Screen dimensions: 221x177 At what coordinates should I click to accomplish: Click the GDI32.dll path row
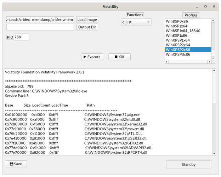[114, 143]
